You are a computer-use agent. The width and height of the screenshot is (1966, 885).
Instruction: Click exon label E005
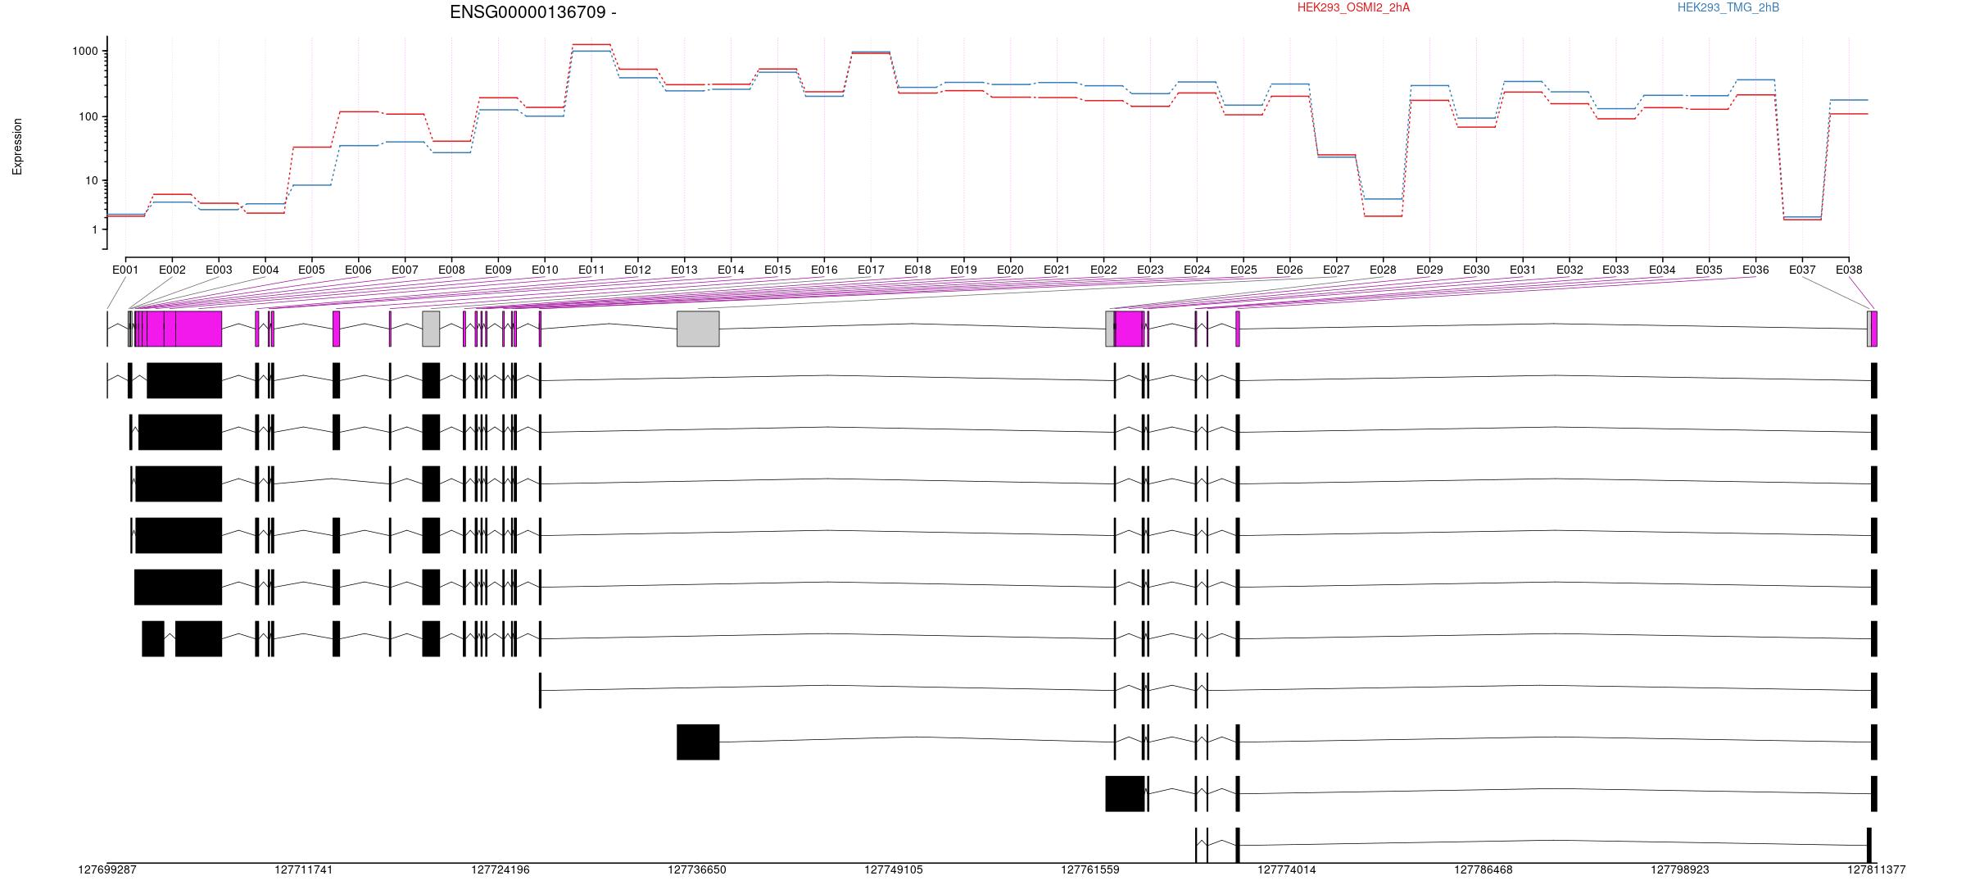(311, 270)
